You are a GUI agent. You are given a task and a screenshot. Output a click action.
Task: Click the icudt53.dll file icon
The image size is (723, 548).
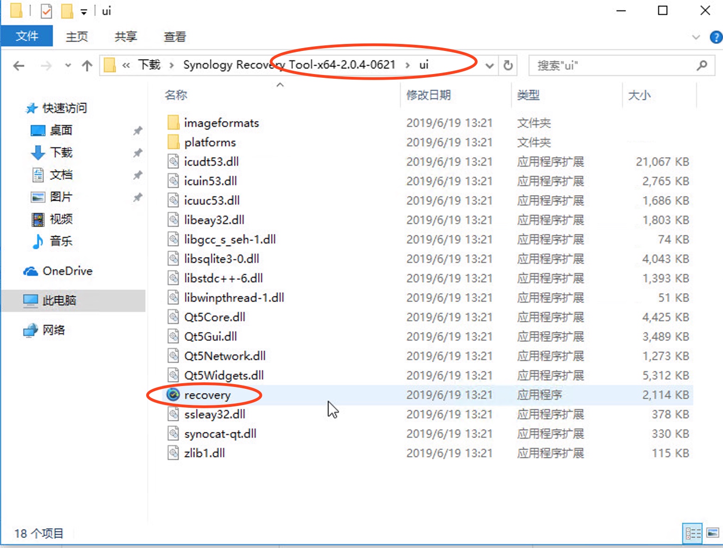tap(173, 162)
